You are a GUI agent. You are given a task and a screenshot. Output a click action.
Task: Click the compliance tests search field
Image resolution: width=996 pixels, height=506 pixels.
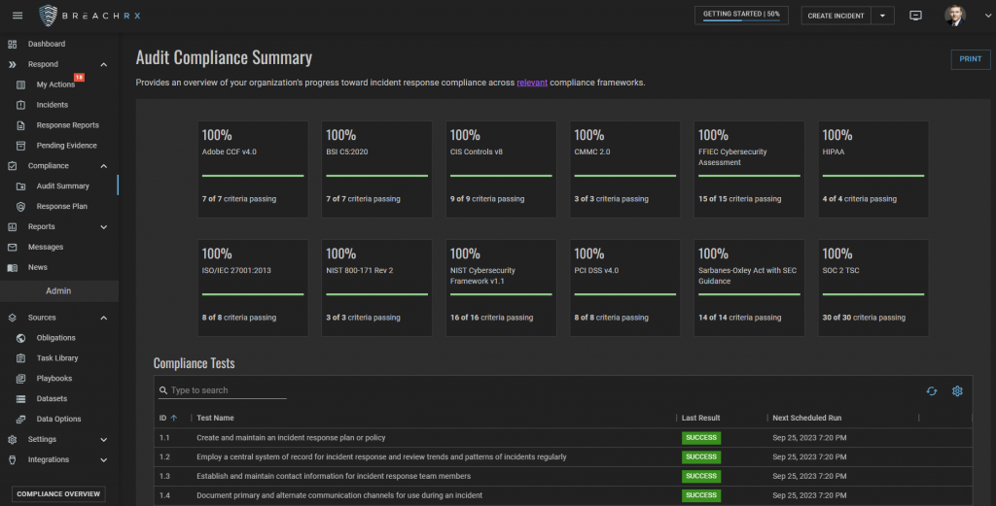click(223, 390)
